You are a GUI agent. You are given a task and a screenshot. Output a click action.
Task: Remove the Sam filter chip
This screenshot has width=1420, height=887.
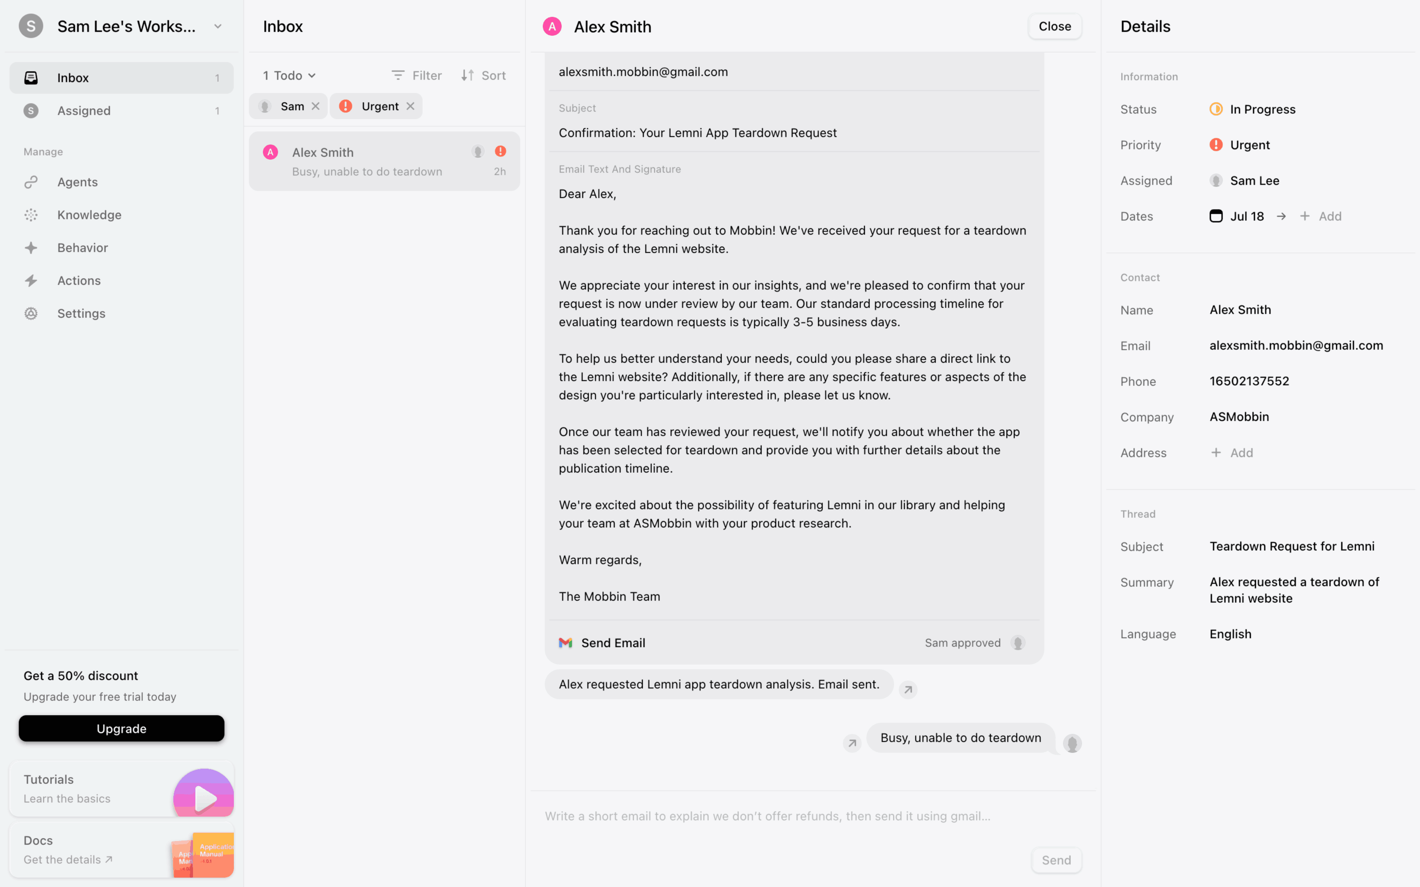(316, 106)
